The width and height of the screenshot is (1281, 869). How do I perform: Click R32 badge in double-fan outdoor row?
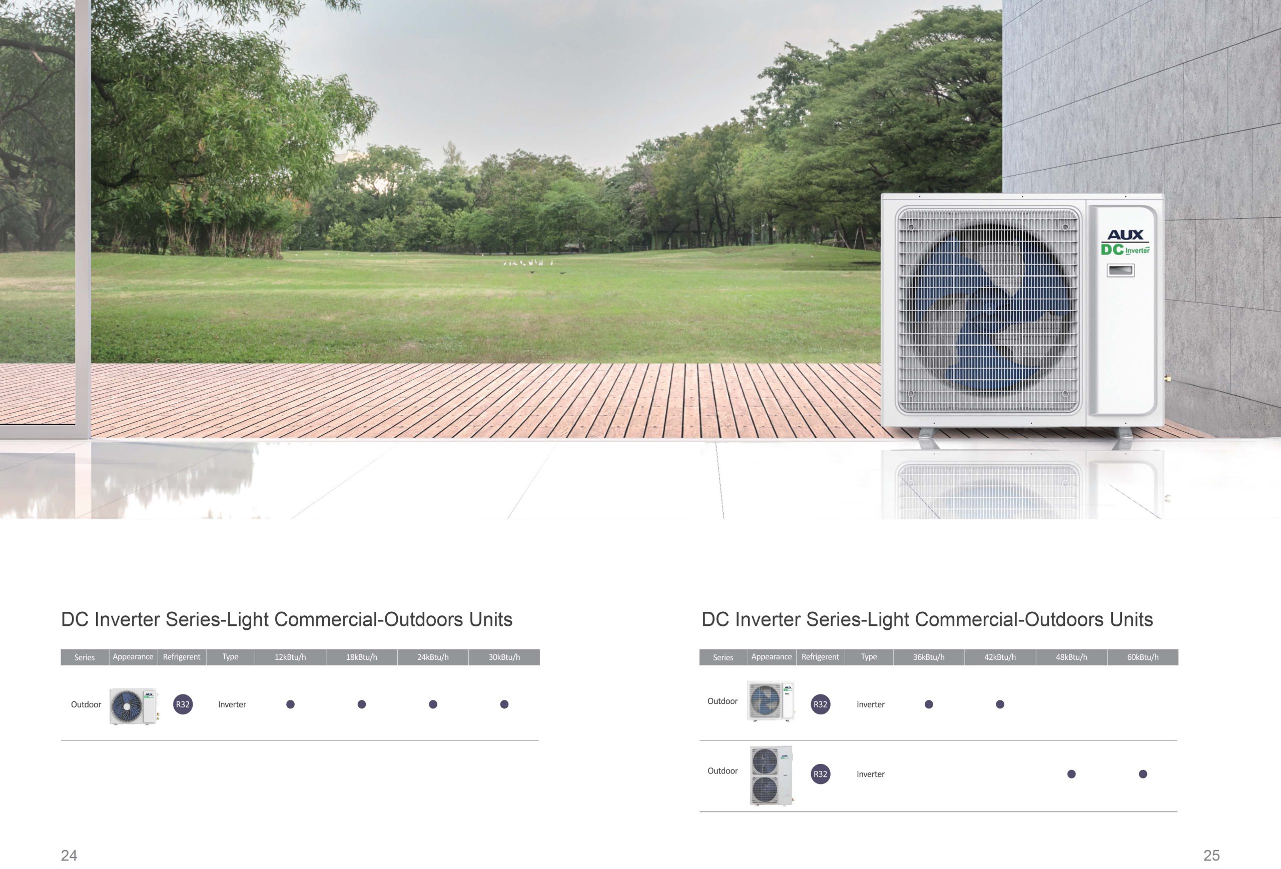pyautogui.click(x=820, y=773)
